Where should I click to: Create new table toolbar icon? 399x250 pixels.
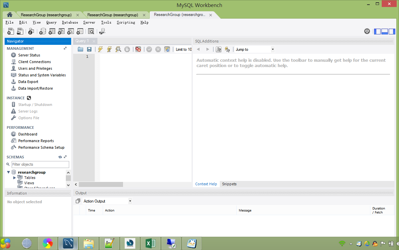[52, 31]
